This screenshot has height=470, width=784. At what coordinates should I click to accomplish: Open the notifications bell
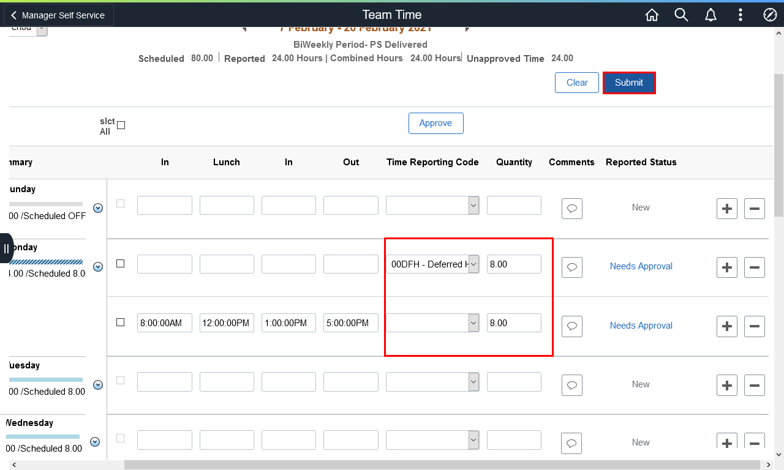(710, 15)
